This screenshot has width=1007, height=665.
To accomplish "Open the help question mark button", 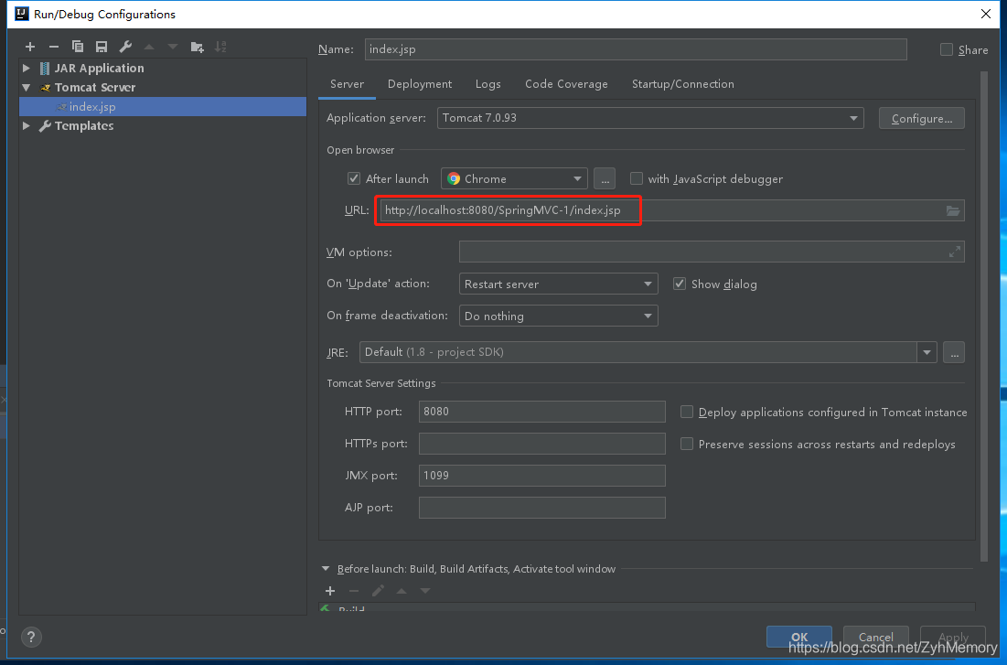I will (31, 638).
